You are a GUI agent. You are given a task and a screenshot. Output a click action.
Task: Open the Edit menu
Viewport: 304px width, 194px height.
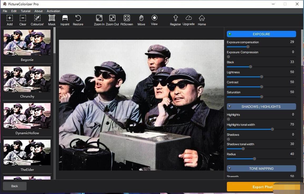(14, 11)
